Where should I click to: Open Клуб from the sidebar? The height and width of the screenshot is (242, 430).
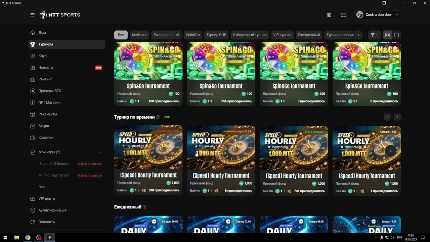(x=67, y=56)
